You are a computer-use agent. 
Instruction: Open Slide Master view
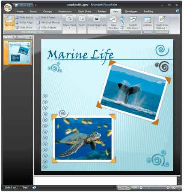[x=46, y=17]
